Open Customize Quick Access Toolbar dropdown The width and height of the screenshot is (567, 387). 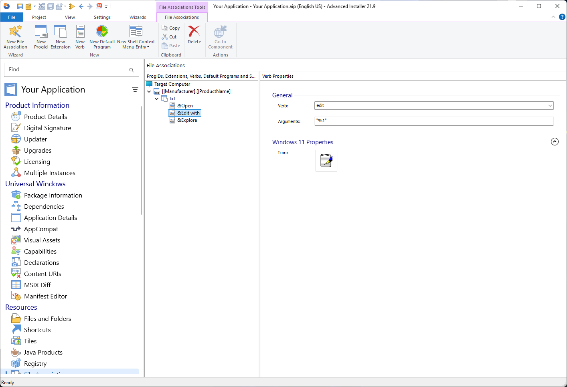pos(106,6)
